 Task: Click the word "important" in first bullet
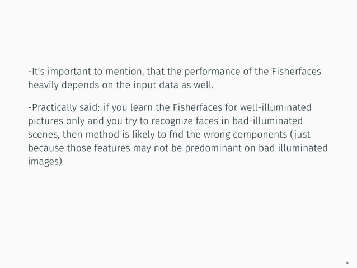tap(69, 72)
